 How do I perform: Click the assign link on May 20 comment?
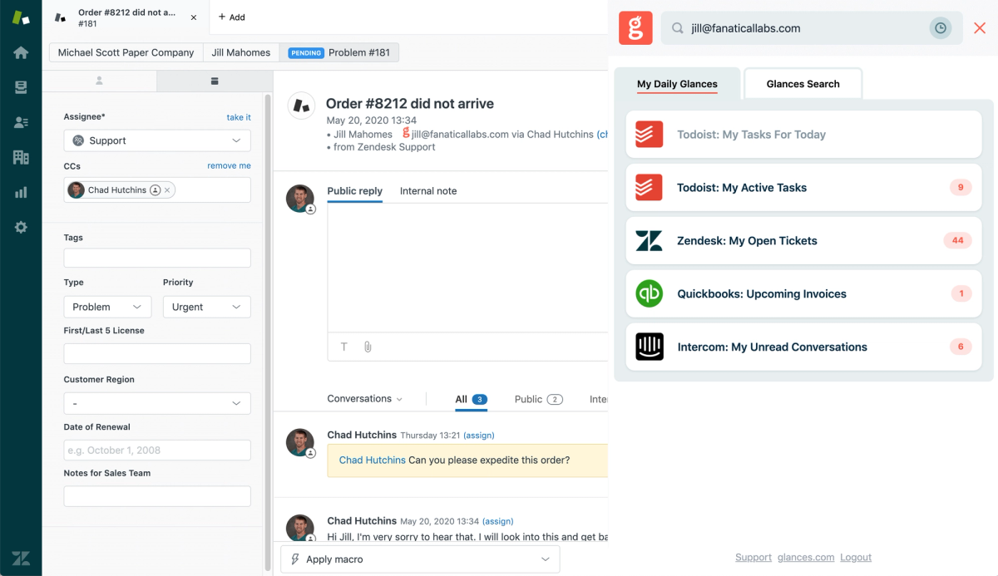click(498, 521)
